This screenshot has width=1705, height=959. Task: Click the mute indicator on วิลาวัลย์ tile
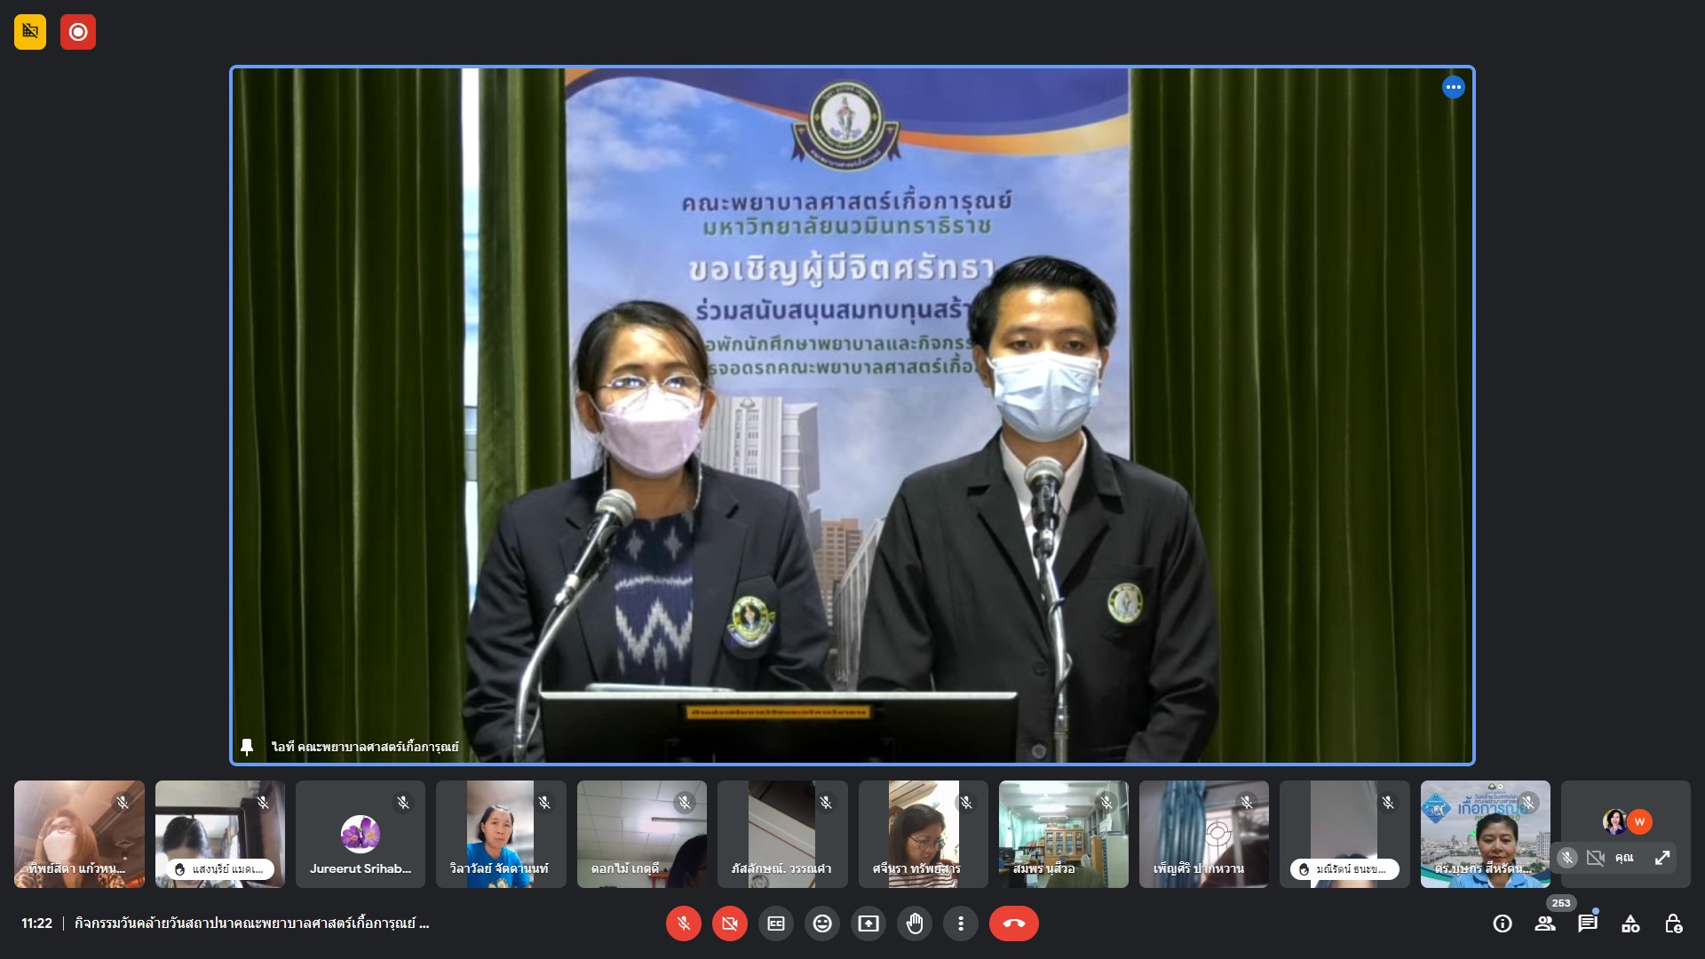click(x=544, y=803)
